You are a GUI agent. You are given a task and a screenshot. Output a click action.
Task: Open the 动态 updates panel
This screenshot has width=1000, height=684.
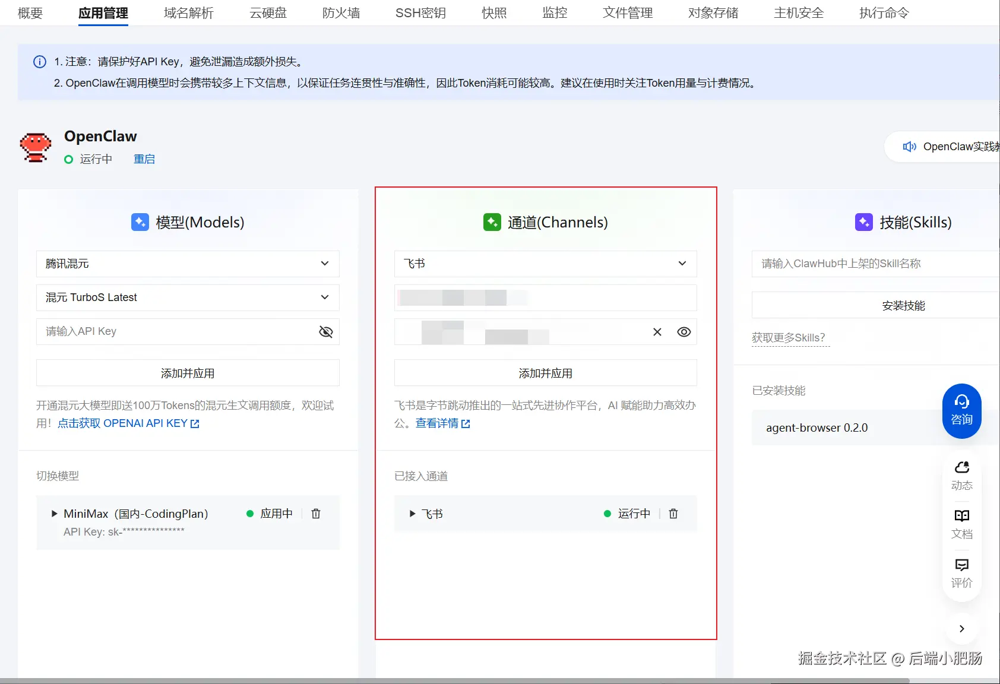click(x=962, y=476)
